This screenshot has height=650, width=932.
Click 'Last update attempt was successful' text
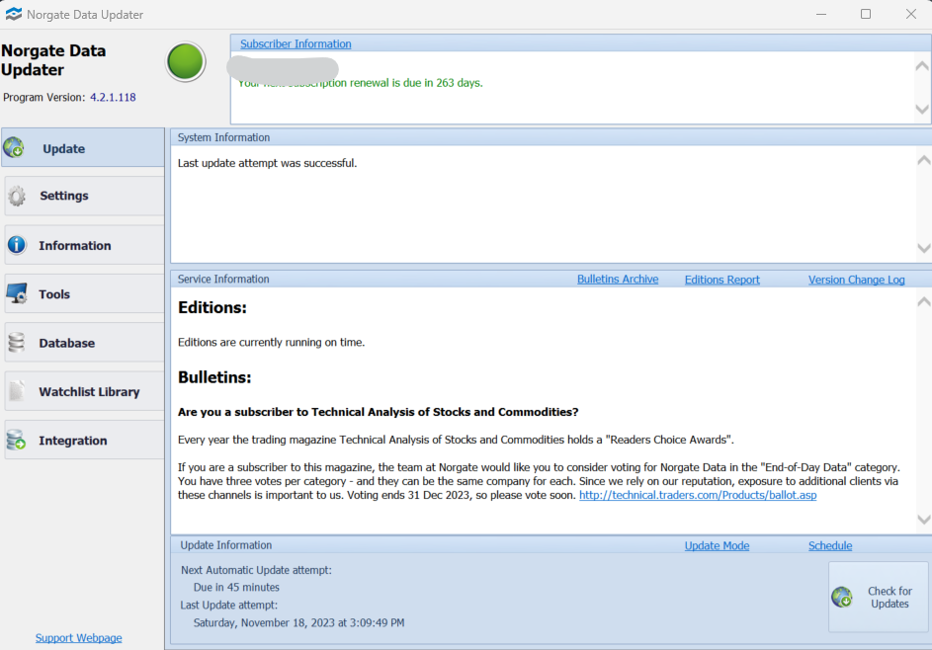(x=268, y=163)
